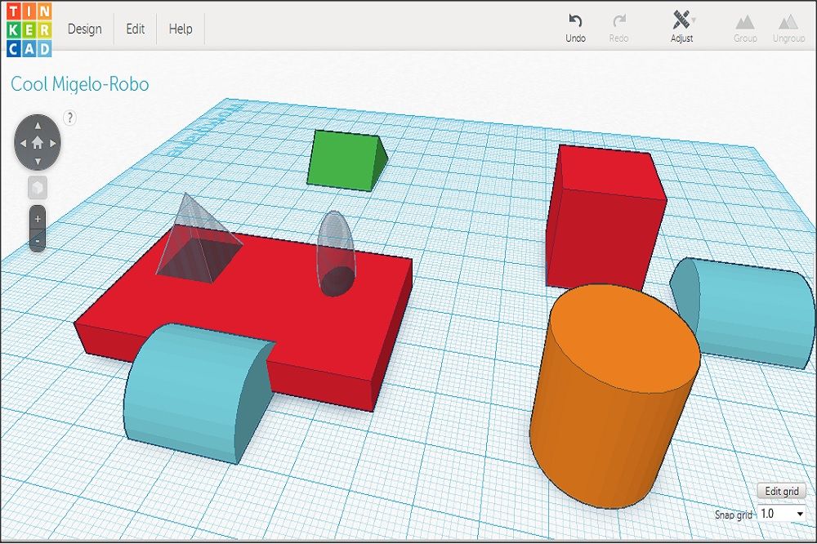
Task: Rotate view left with navigation arrow
Action: [22, 143]
